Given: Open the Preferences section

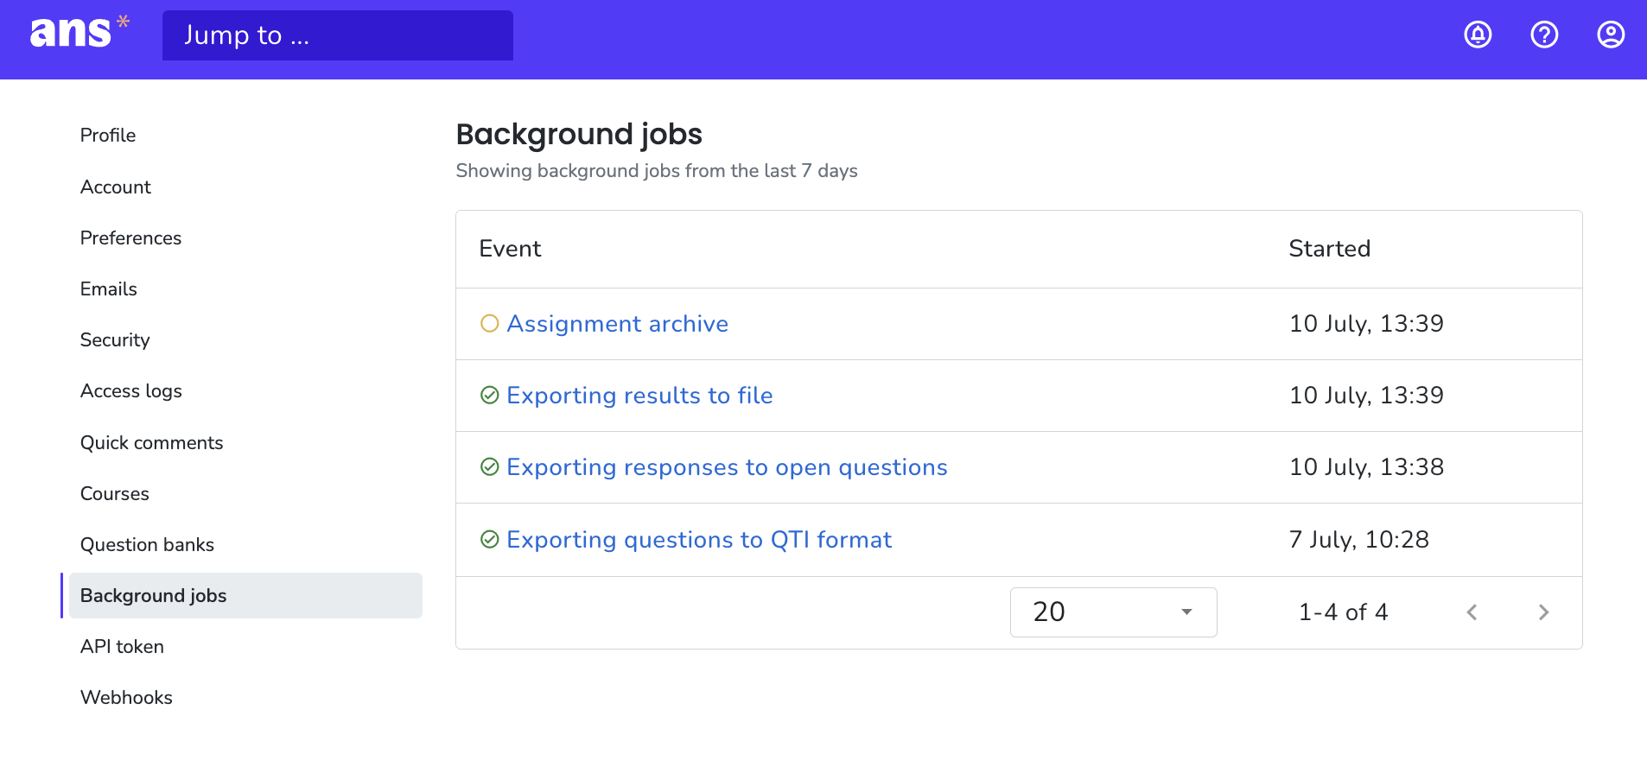Looking at the screenshot, I should 130,238.
